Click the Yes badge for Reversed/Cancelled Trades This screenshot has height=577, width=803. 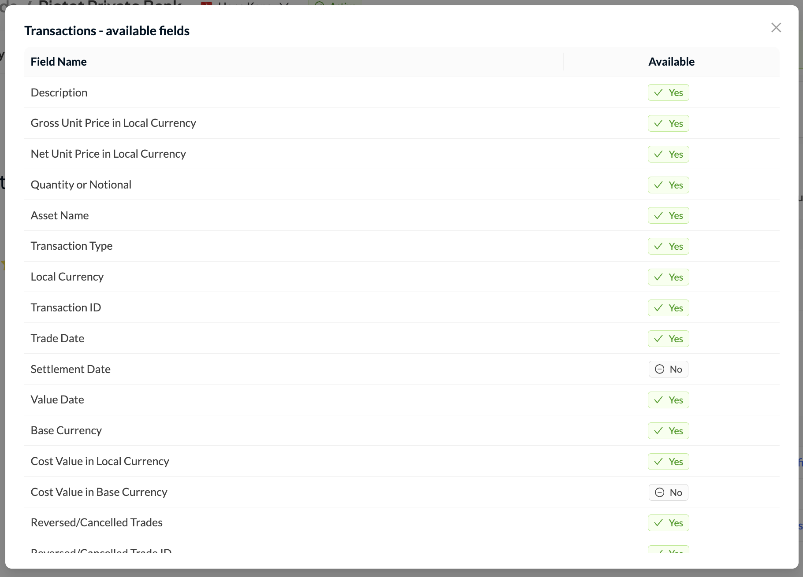[668, 523]
